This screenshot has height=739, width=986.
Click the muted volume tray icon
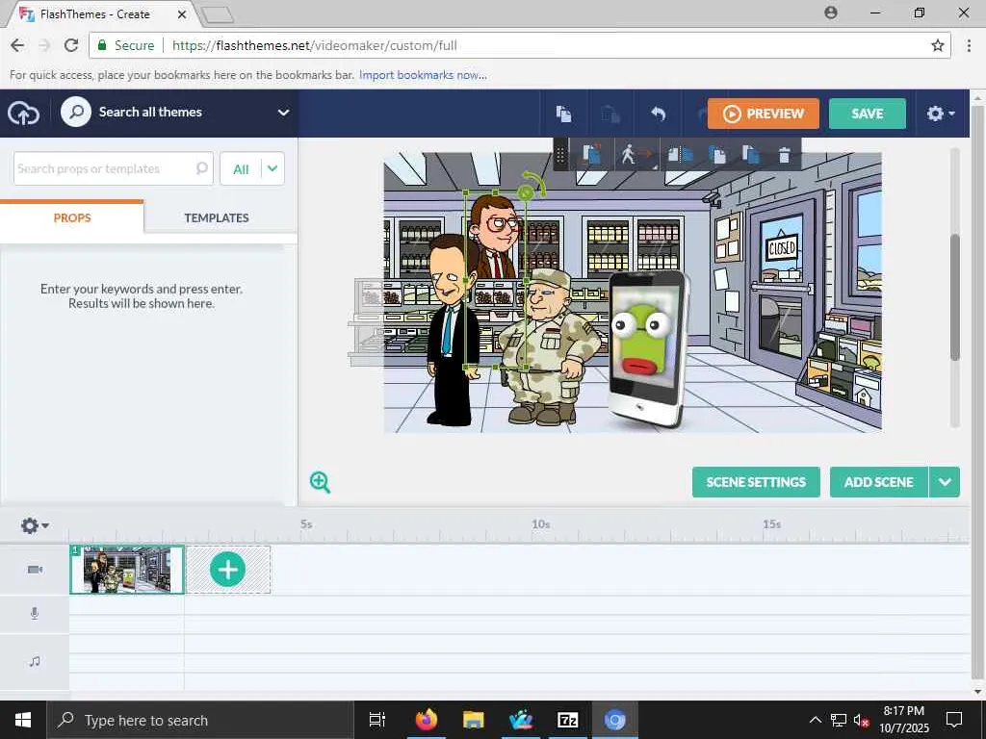(x=862, y=720)
